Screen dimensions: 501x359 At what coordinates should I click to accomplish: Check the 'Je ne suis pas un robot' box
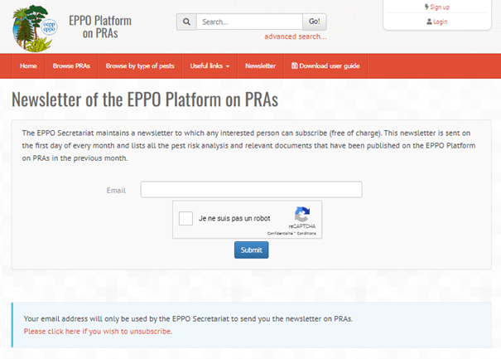click(x=185, y=219)
